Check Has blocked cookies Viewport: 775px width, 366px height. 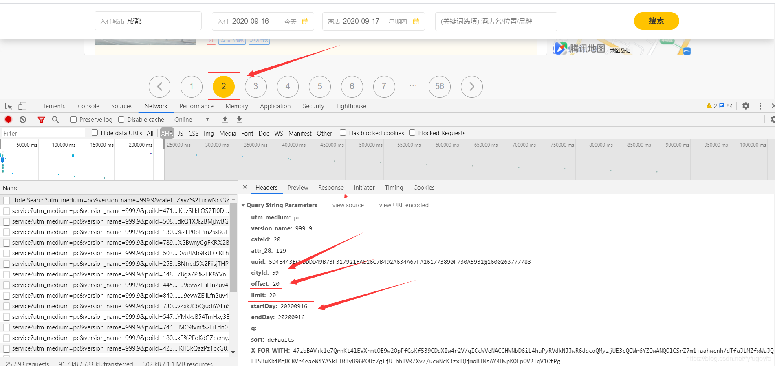click(x=343, y=133)
